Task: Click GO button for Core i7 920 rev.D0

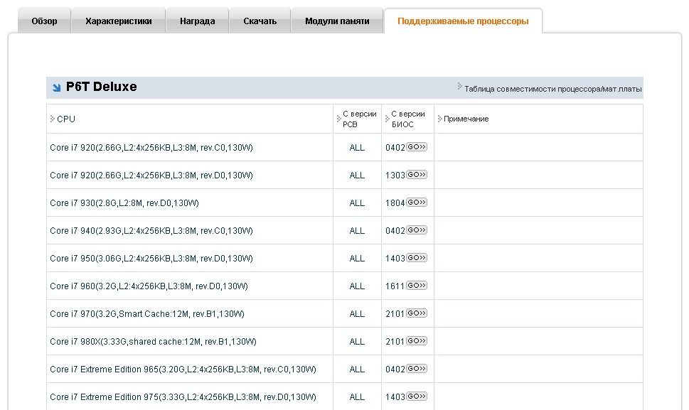Action: [x=417, y=175]
